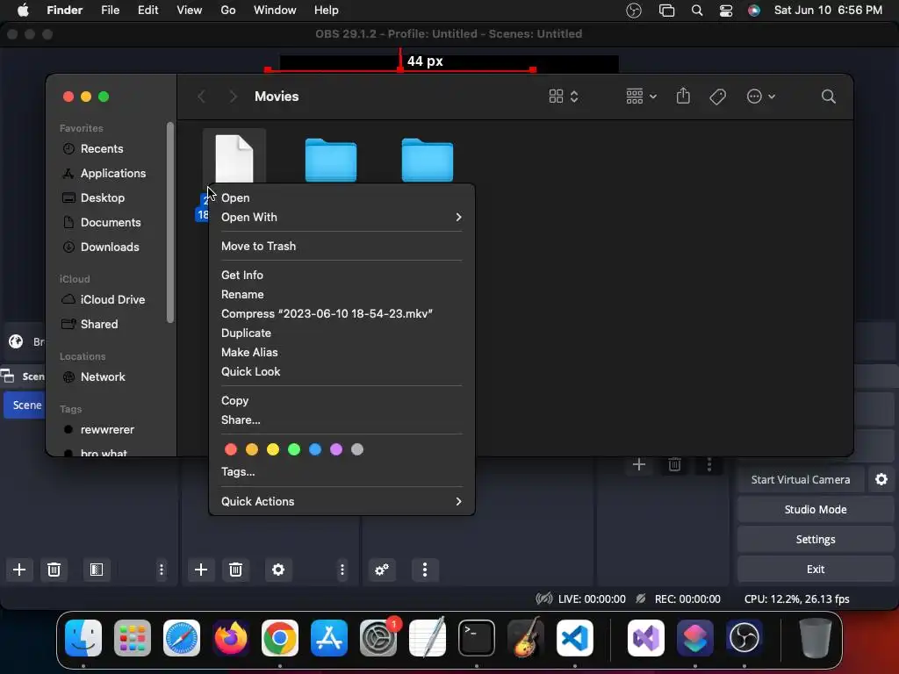The width and height of the screenshot is (899, 674).
Task: Open TextEdit from the Dock
Action: (x=428, y=638)
